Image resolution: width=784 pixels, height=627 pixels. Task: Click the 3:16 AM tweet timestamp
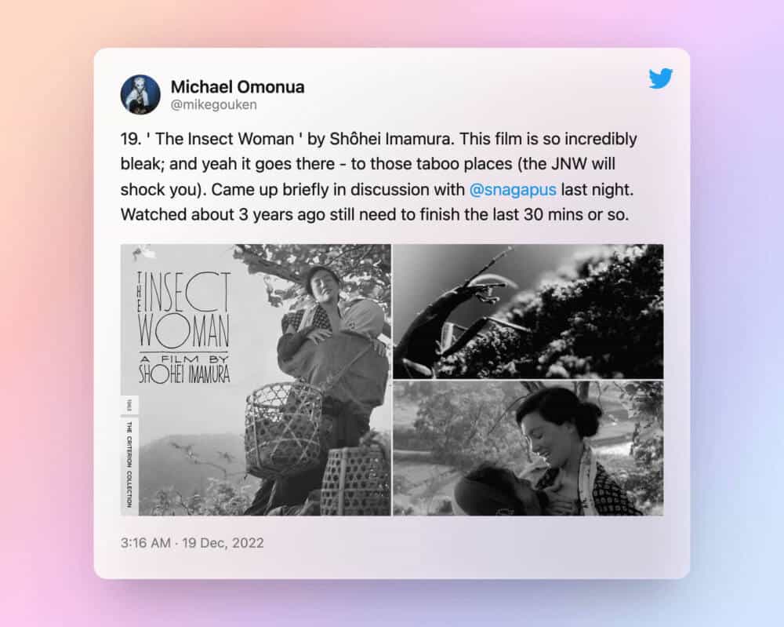click(x=146, y=543)
